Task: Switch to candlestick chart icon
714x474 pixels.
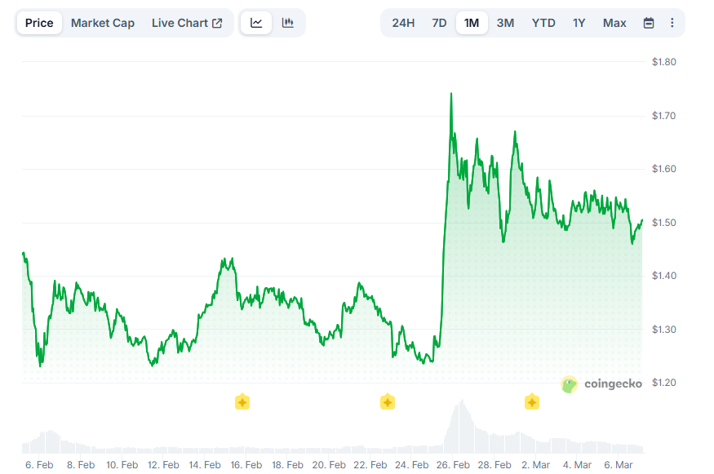Action: [288, 23]
